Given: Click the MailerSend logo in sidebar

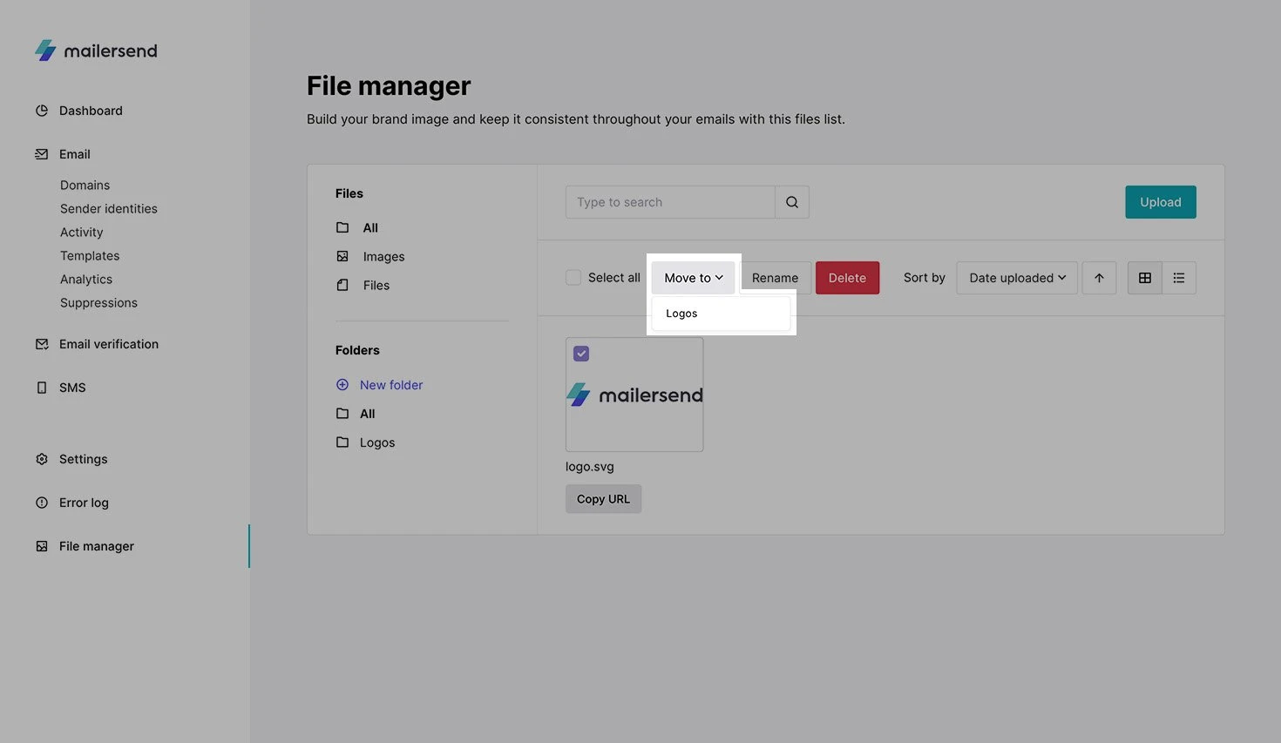Looking at the screenshot, I should click(x=96, y=51).
